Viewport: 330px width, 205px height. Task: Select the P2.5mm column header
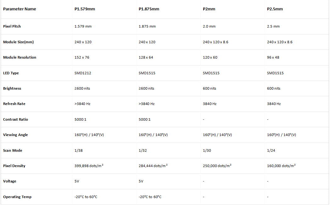(x=275, y=9)
